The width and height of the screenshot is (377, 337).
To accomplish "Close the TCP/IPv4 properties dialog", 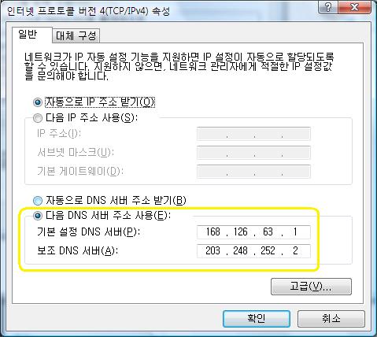I will tap(354, 7).
